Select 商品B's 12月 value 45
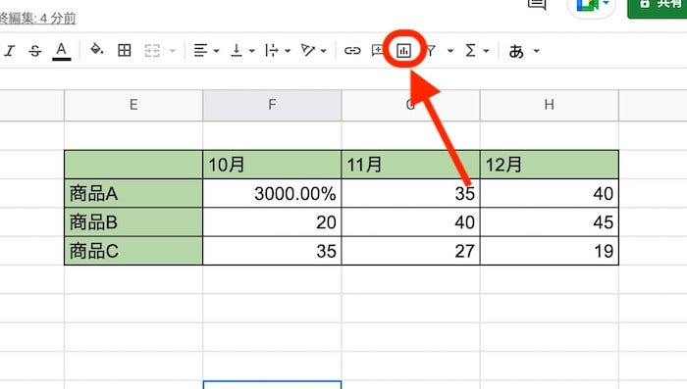 click(550, 222)
